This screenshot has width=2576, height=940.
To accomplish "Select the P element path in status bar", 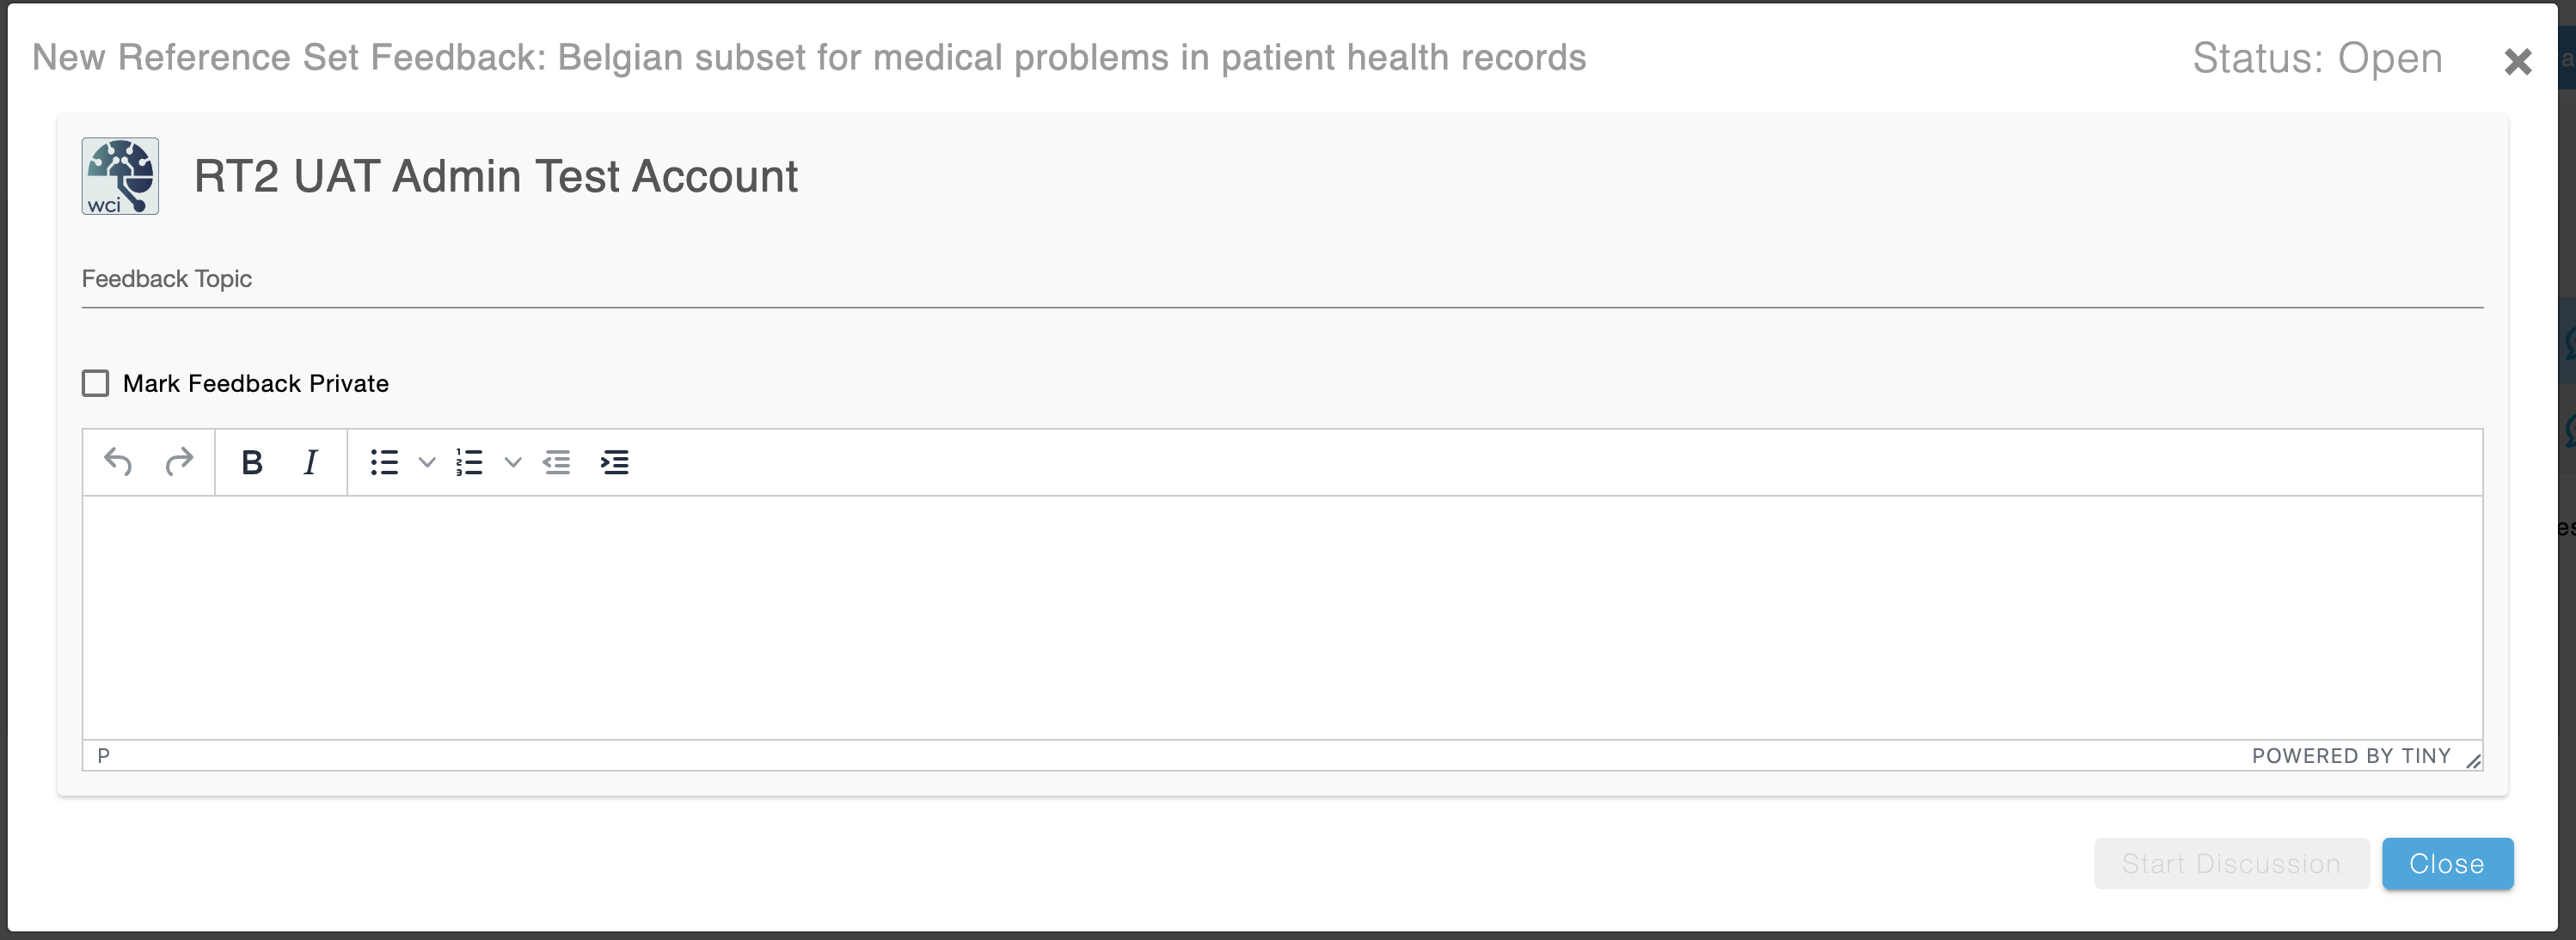I will 103,756.
